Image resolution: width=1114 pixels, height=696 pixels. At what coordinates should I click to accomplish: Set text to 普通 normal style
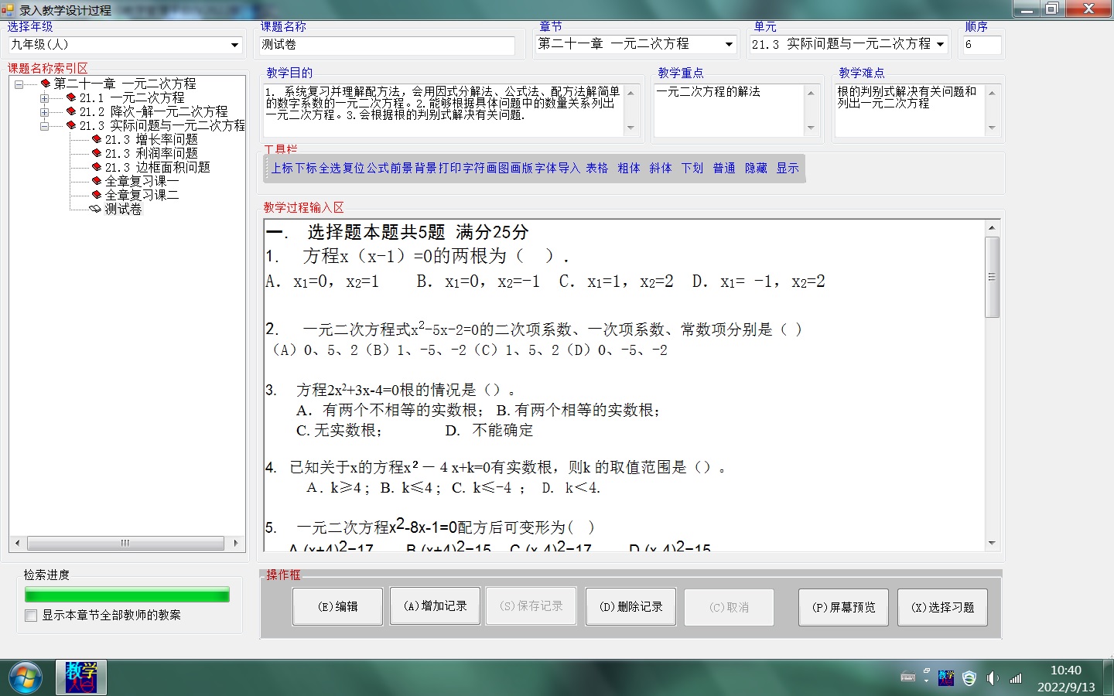click(x=724, y=168)
